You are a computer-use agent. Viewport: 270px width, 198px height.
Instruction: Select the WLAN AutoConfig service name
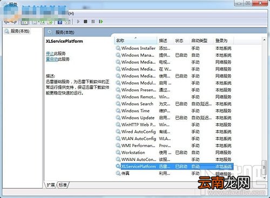(x=139, y=138)
